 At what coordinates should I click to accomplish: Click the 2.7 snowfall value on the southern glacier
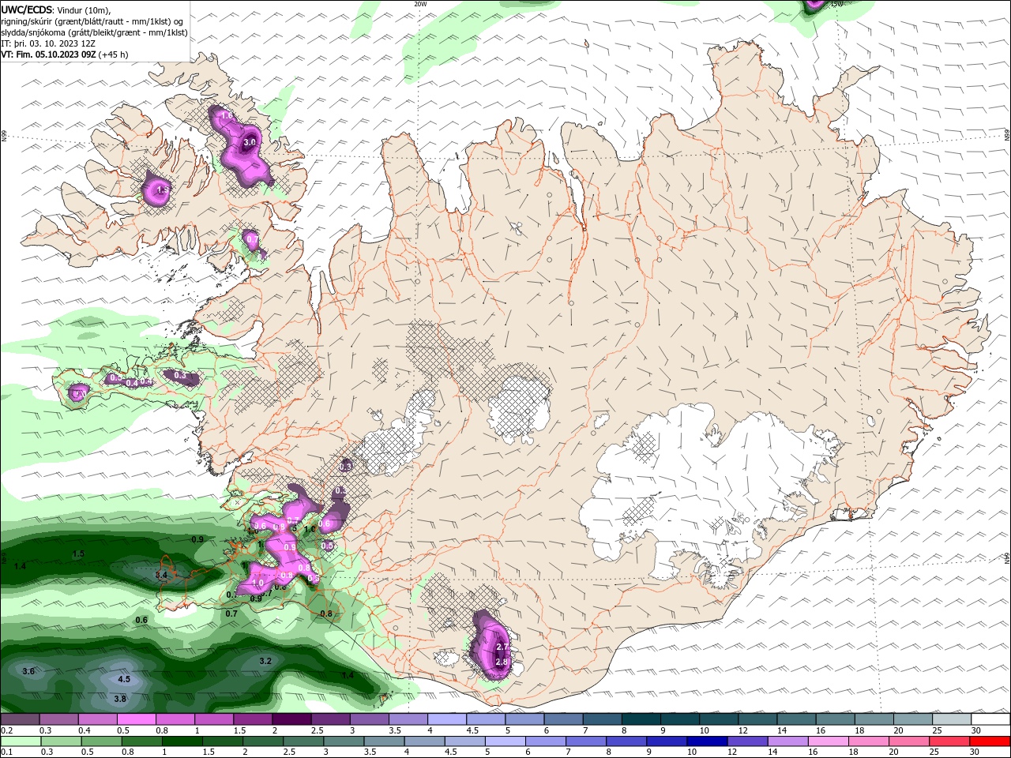tap(502, 647)
